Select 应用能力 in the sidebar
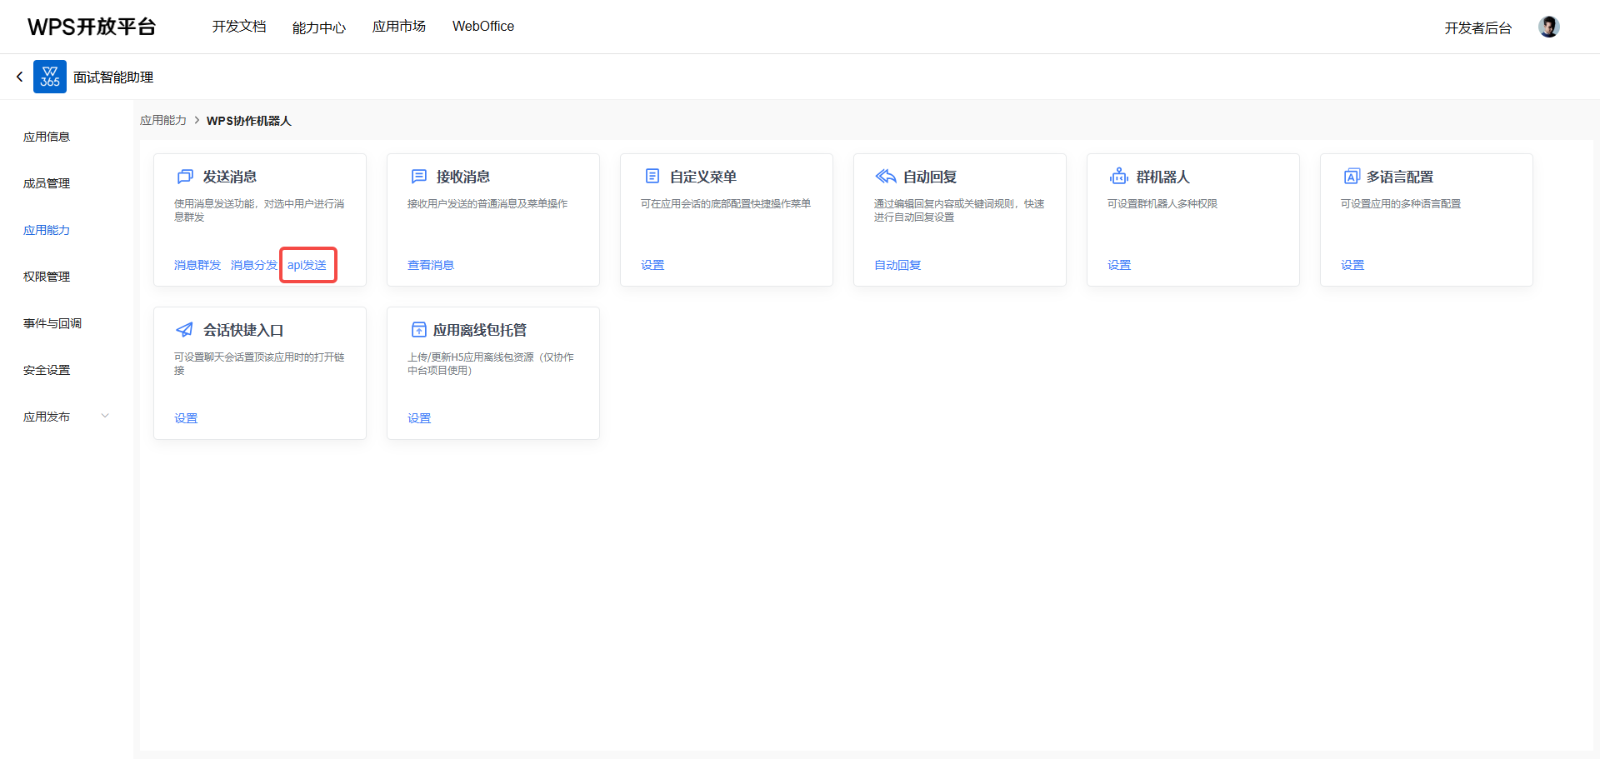The width and height of the screenshot is (1600, 759). 47,230
